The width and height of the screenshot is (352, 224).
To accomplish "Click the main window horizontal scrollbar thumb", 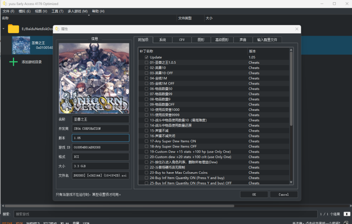I will (119, 206).
